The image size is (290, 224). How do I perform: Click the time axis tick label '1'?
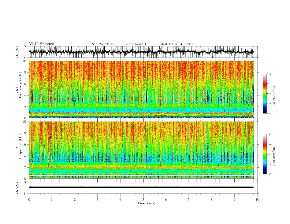(52, 199)
